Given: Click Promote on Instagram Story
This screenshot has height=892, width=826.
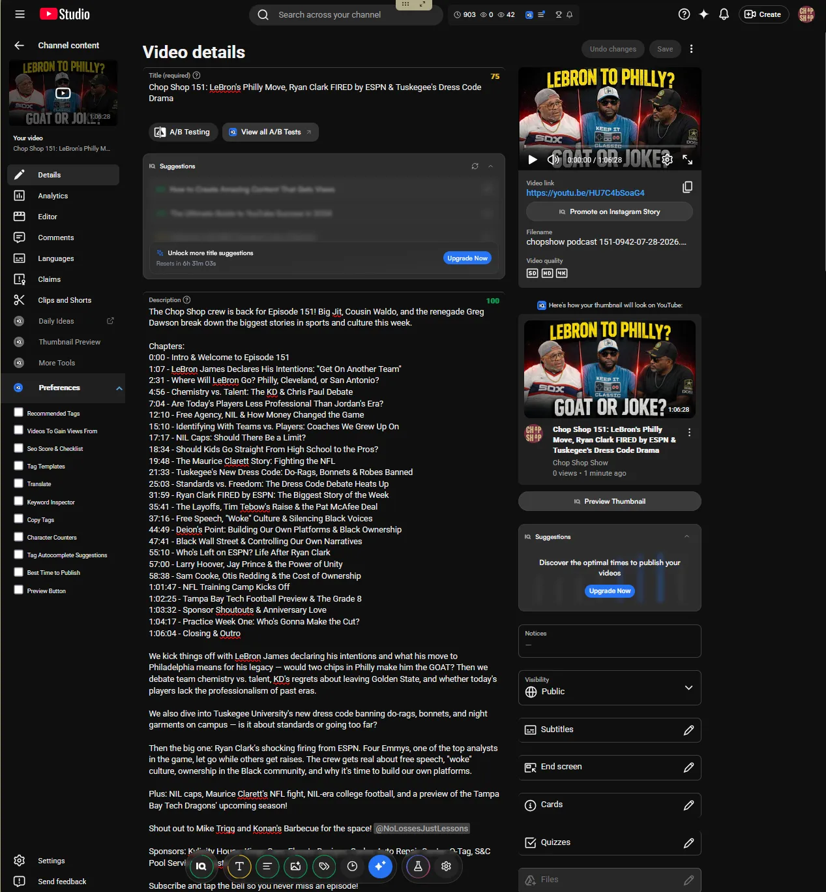Looking at the screenshot, I should (609, 211).
